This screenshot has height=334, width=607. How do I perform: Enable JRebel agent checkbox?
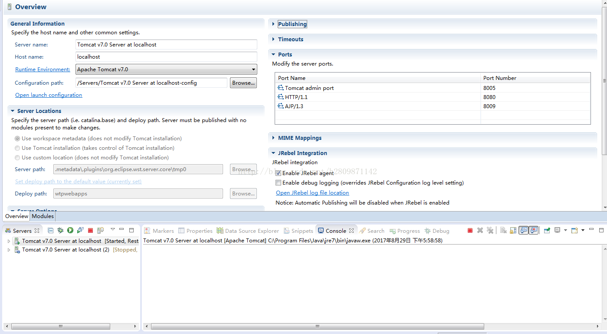pos(279,173)
